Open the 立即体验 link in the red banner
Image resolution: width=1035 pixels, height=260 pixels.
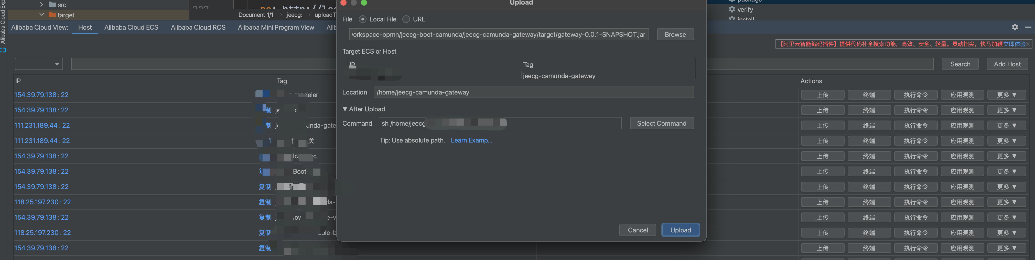click(1015, 44)
